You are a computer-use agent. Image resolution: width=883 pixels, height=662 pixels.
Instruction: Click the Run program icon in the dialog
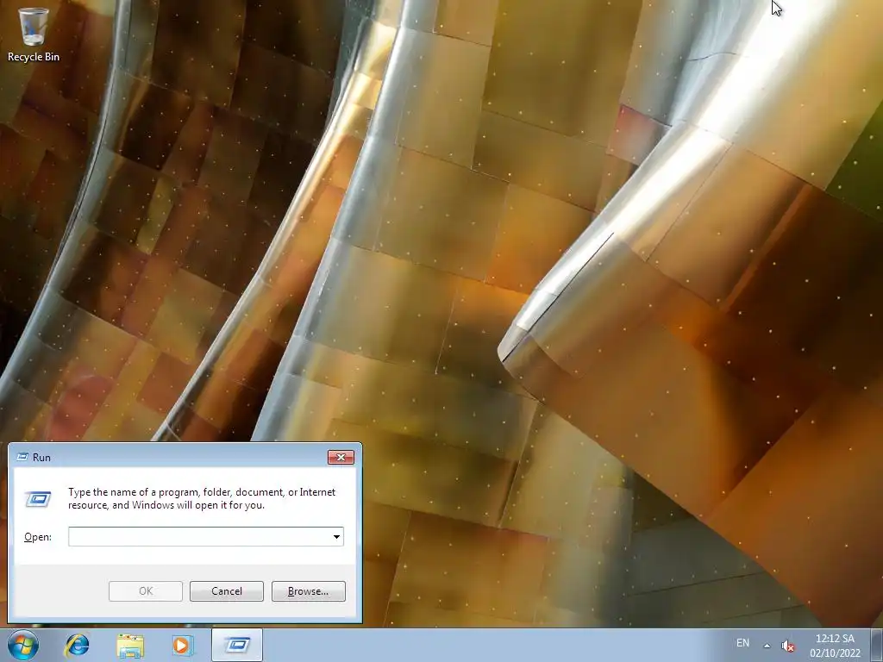[x=38, y=498]
